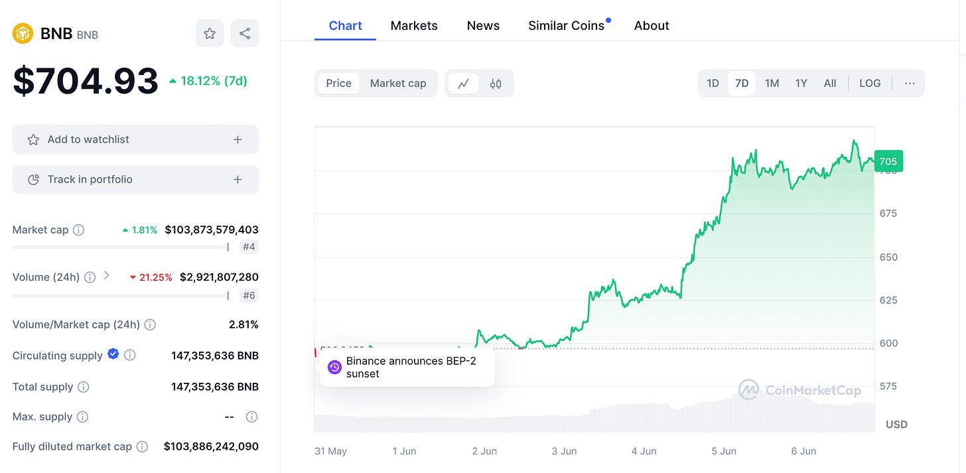The width and height of the screenshot is (966, 473).
Task: Click info icon by Fully diluted market cap
Action: click(142, 447)
